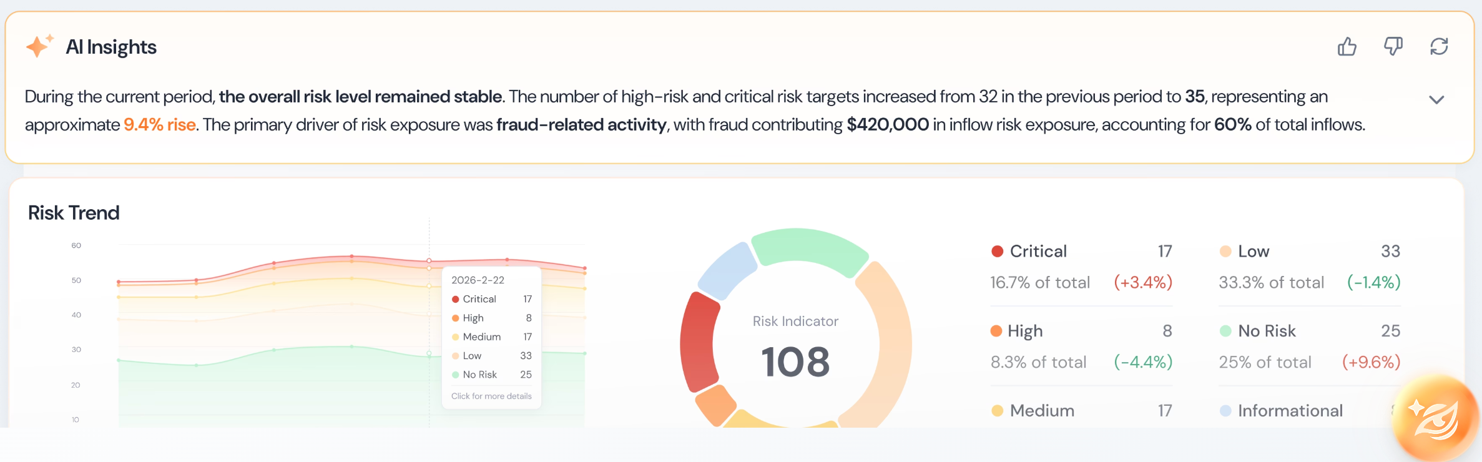Click the thumbs down feedback icon
Screen dimensions: 1482x462
[1393, 47]
